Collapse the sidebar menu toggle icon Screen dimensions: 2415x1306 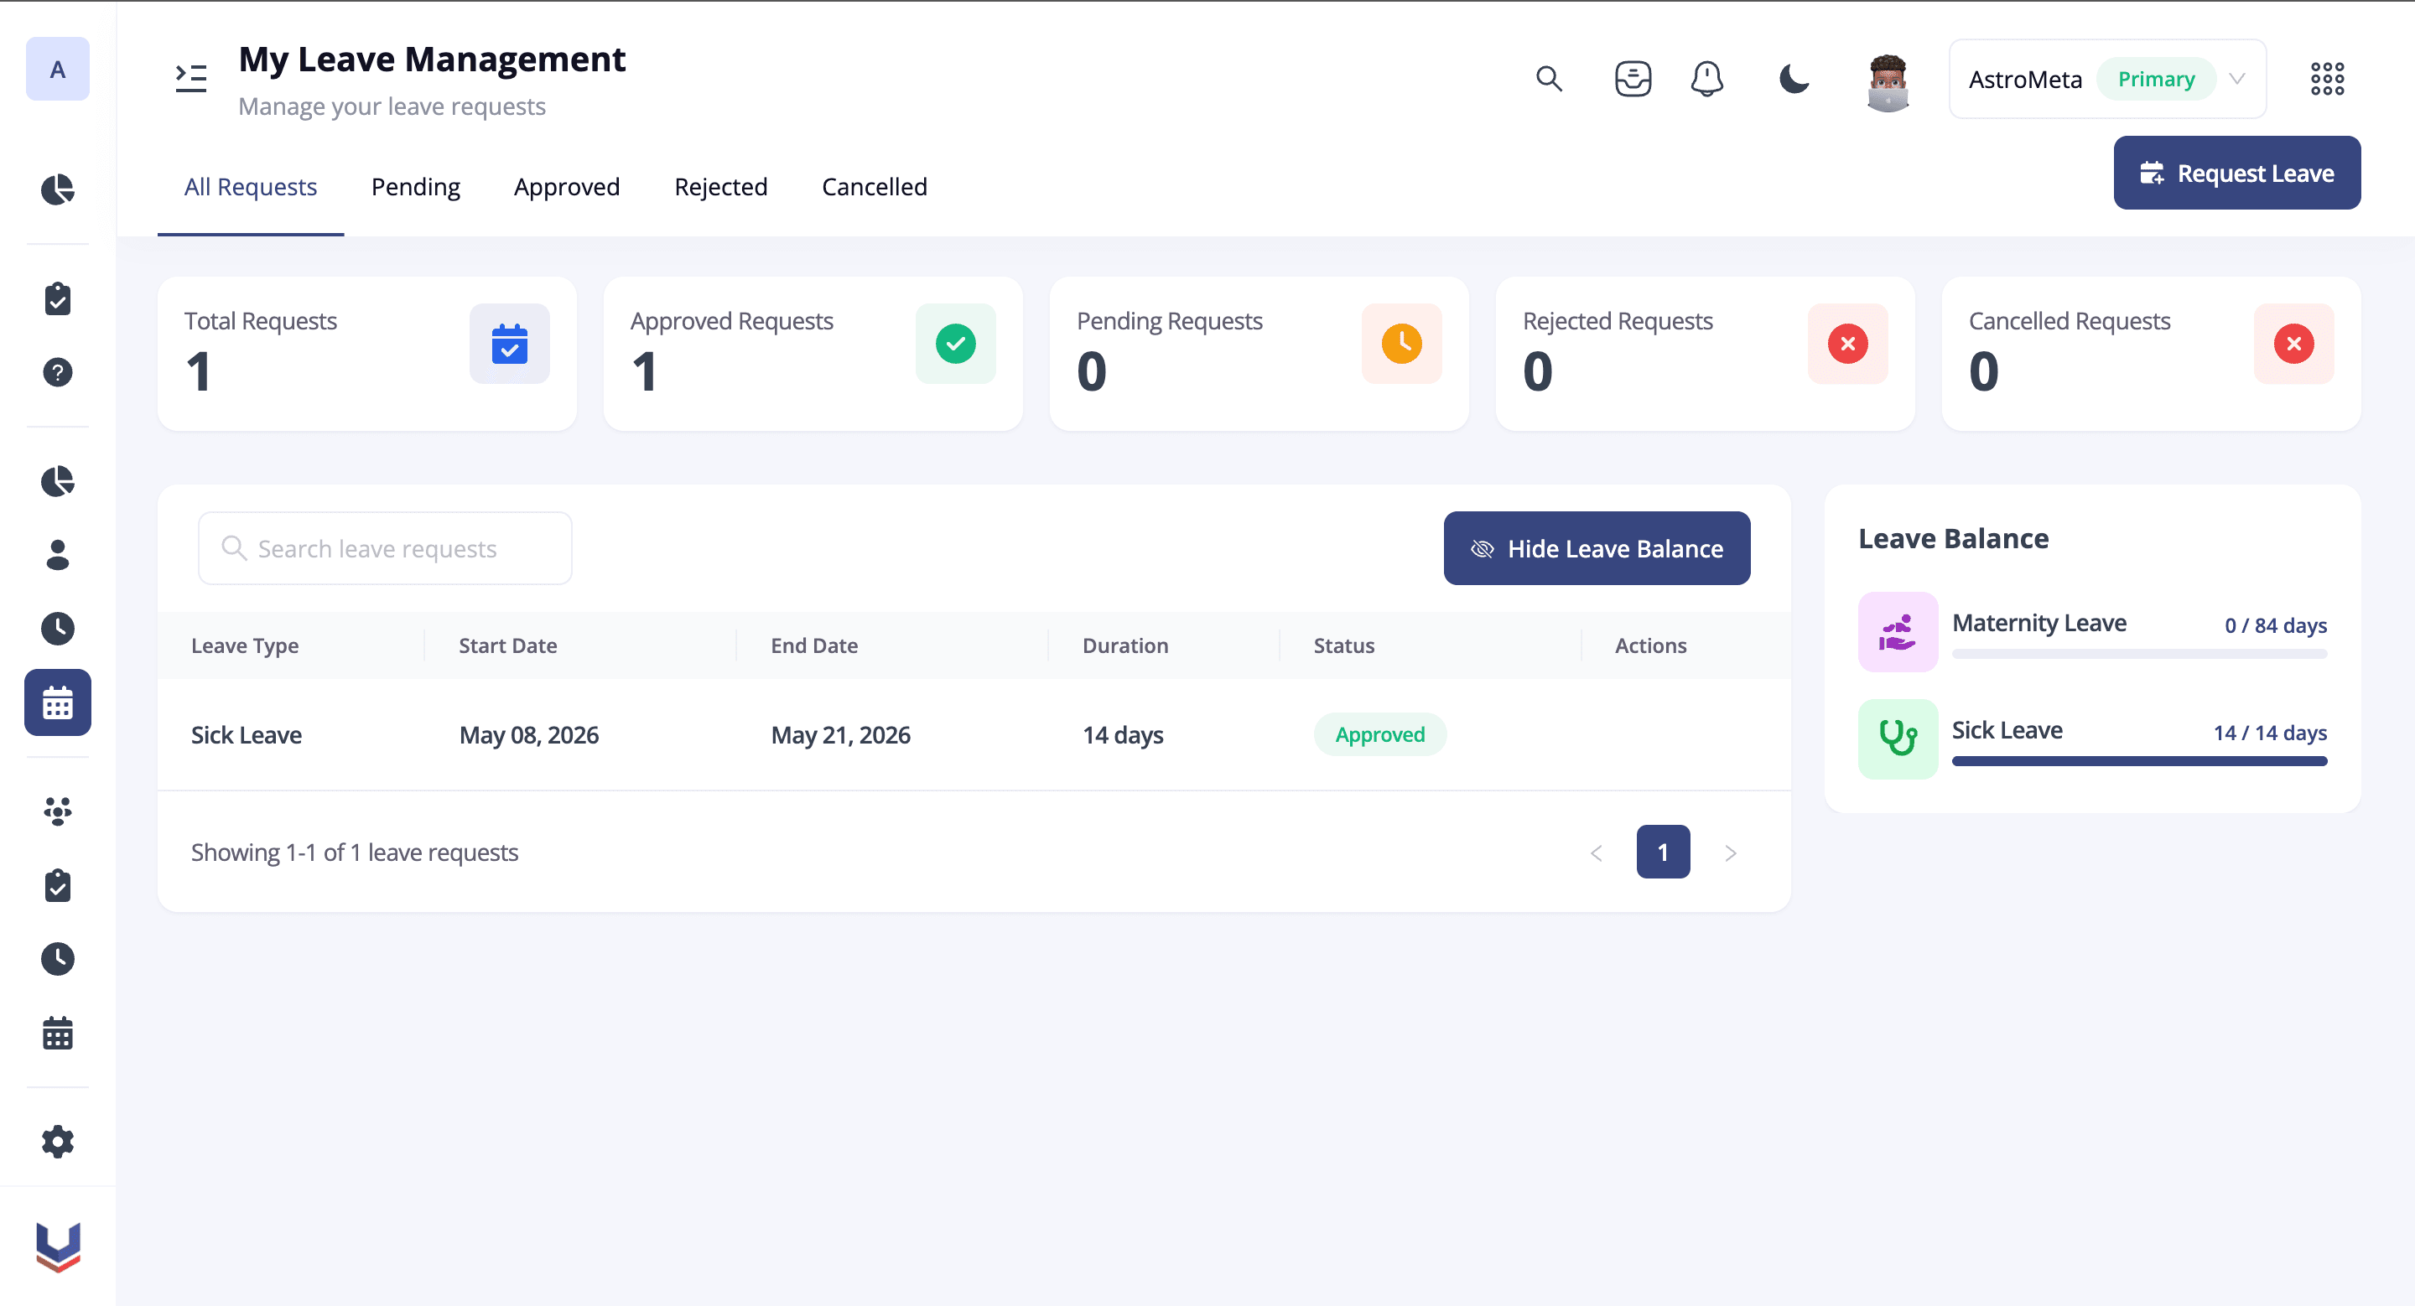191,79
